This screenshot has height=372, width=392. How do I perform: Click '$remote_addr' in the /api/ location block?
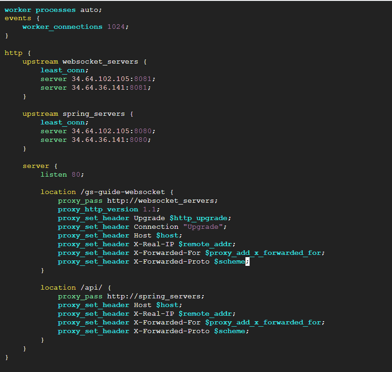tap(205, 314)
